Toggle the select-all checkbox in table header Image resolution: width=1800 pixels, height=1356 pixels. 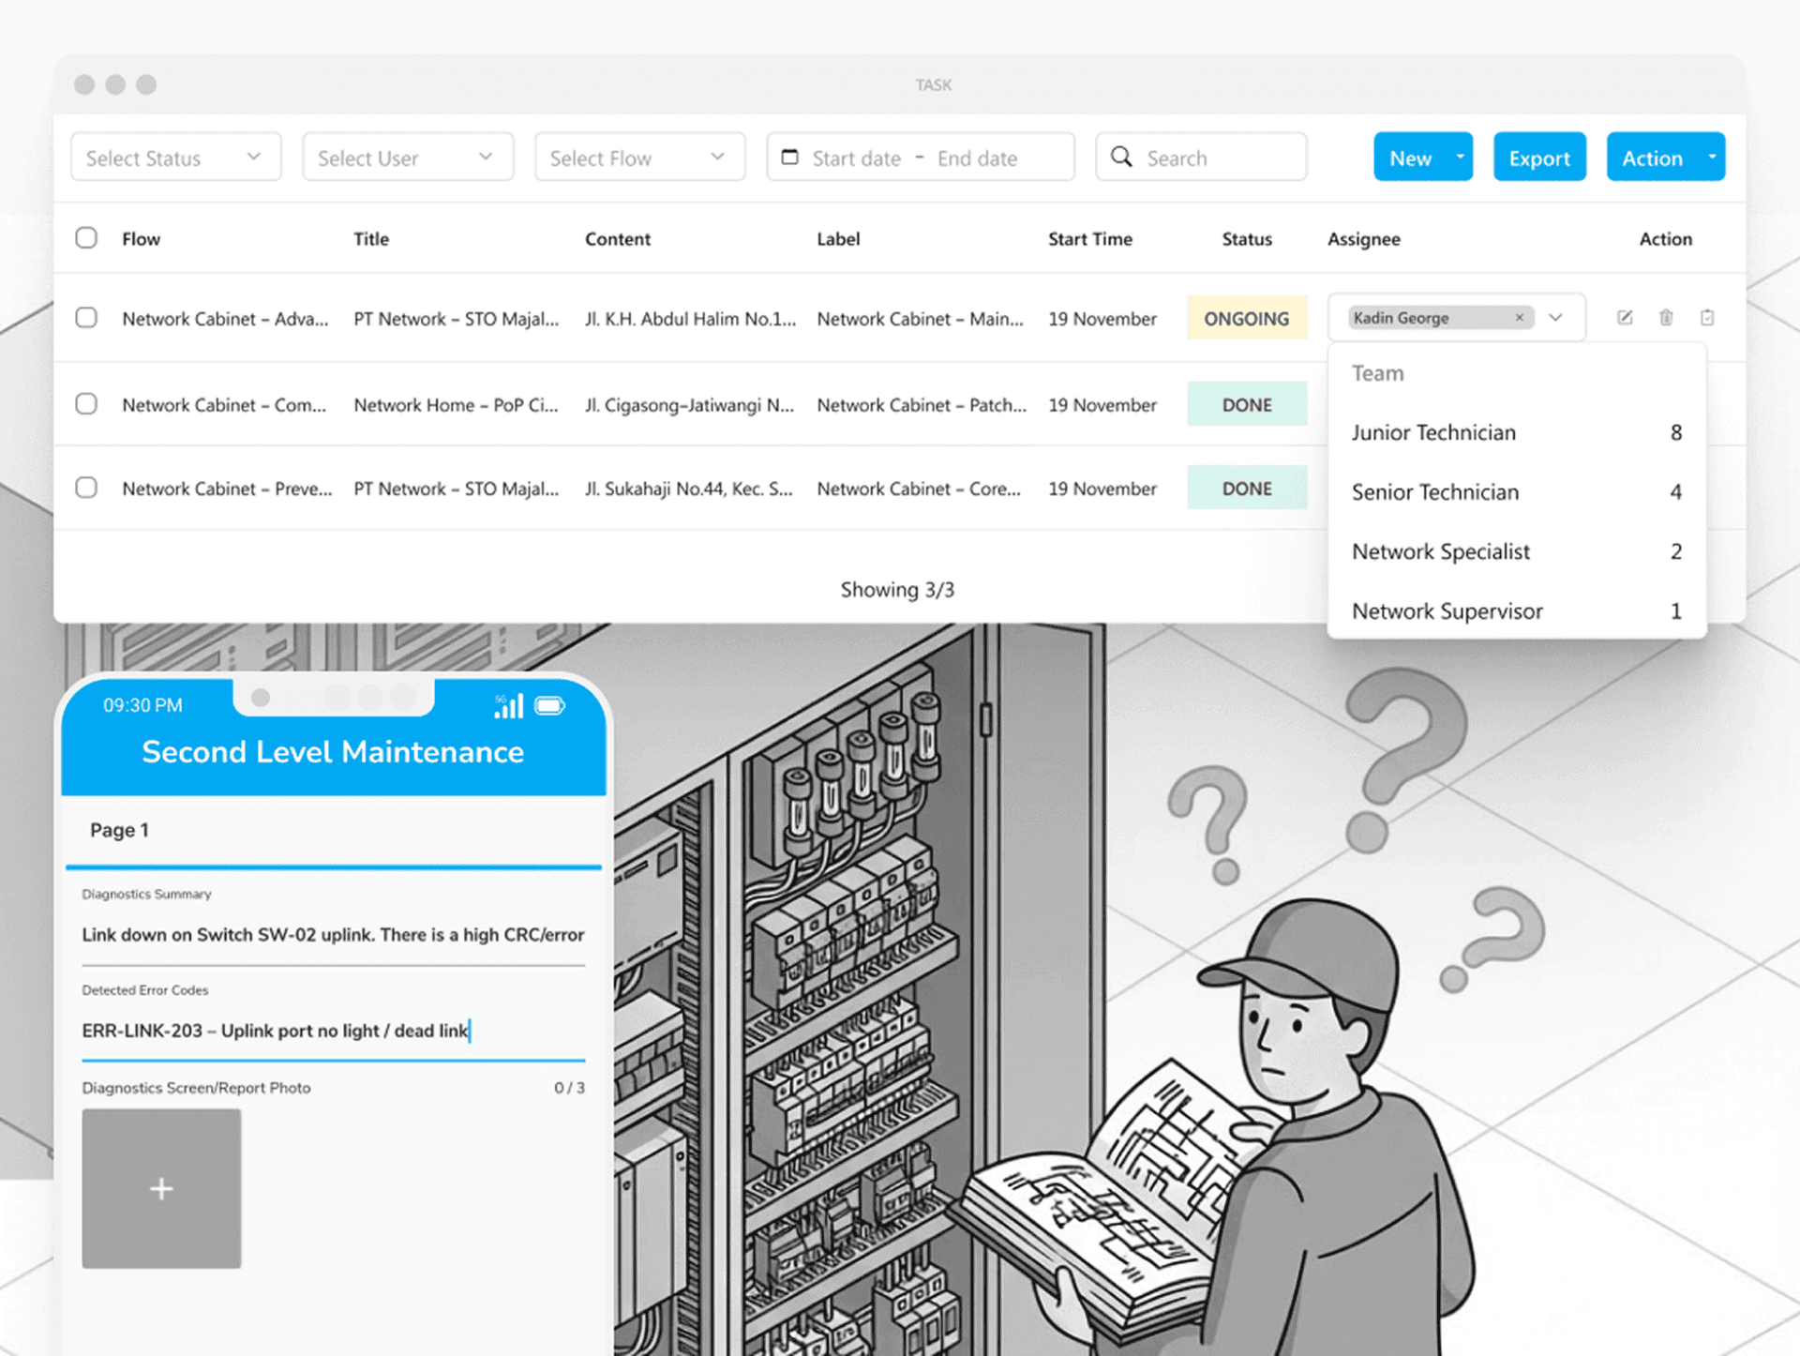click(x=86, y=237)
